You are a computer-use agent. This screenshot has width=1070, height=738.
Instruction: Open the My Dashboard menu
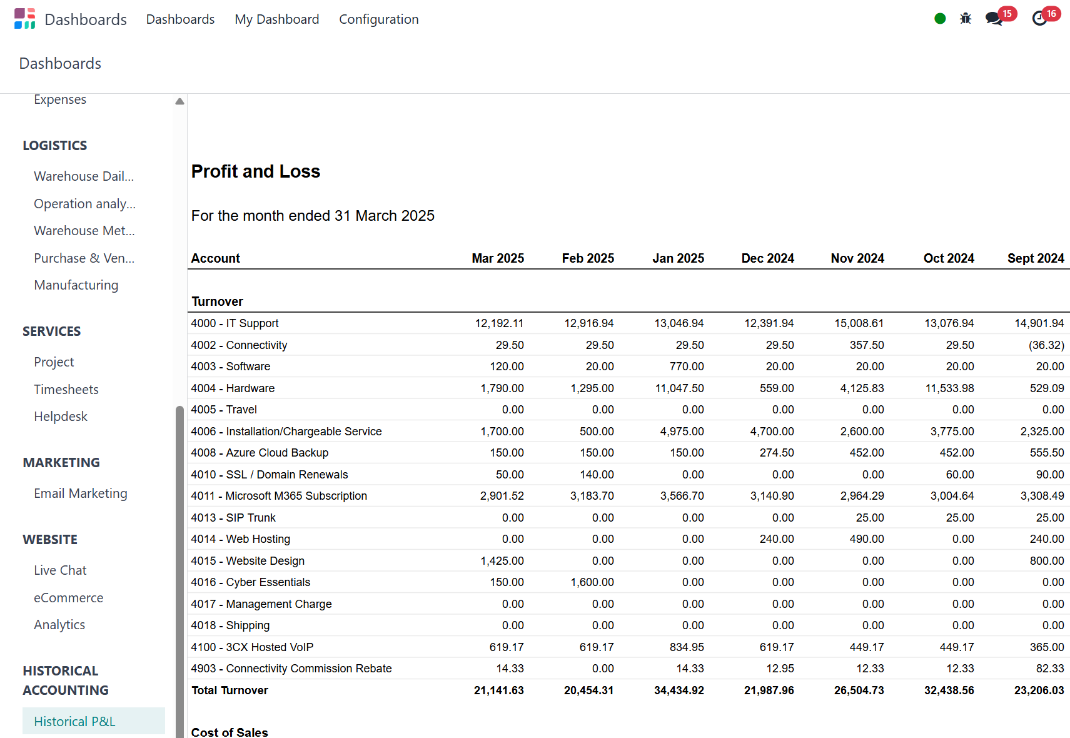(x=276, y=19)
